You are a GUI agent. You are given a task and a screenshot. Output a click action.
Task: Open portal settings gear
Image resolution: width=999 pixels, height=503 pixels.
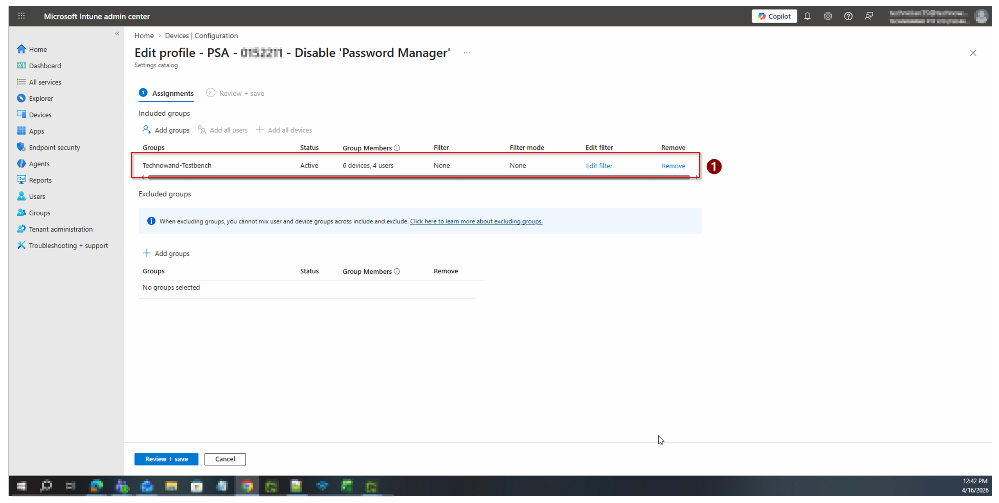click(x=827, y=16)
